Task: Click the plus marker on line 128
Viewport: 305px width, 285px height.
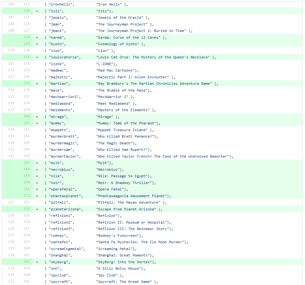Action: pyautogui.click(x=37, y=37)
